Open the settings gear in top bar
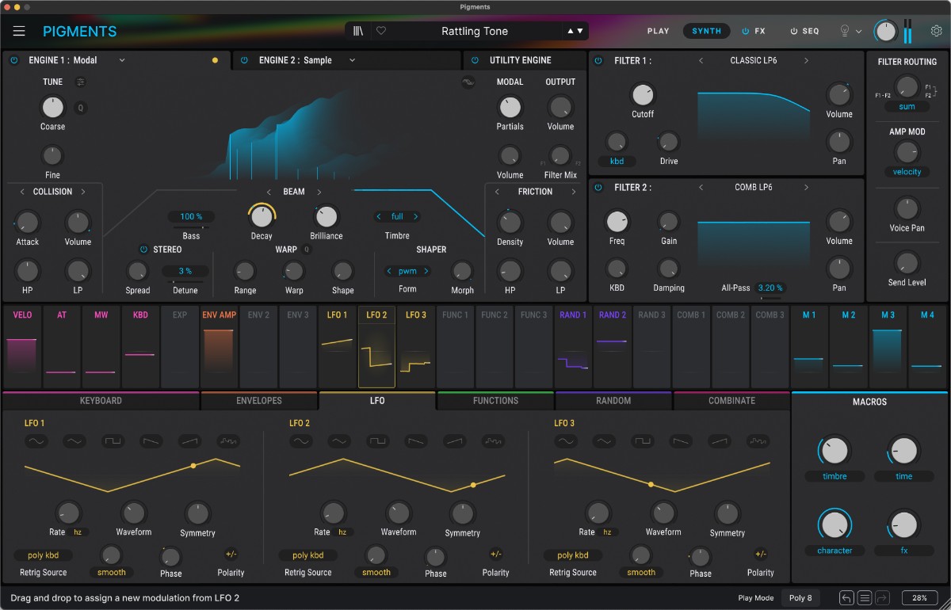The width and height of the screenshot is (951, 610). pyautogui.click(x=936, y=31)
